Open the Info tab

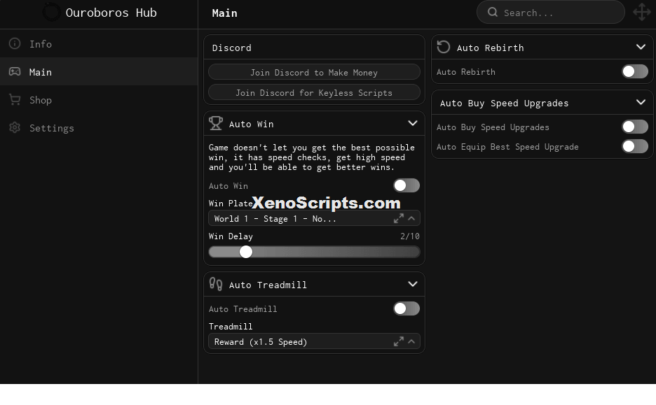pos(99,44)
